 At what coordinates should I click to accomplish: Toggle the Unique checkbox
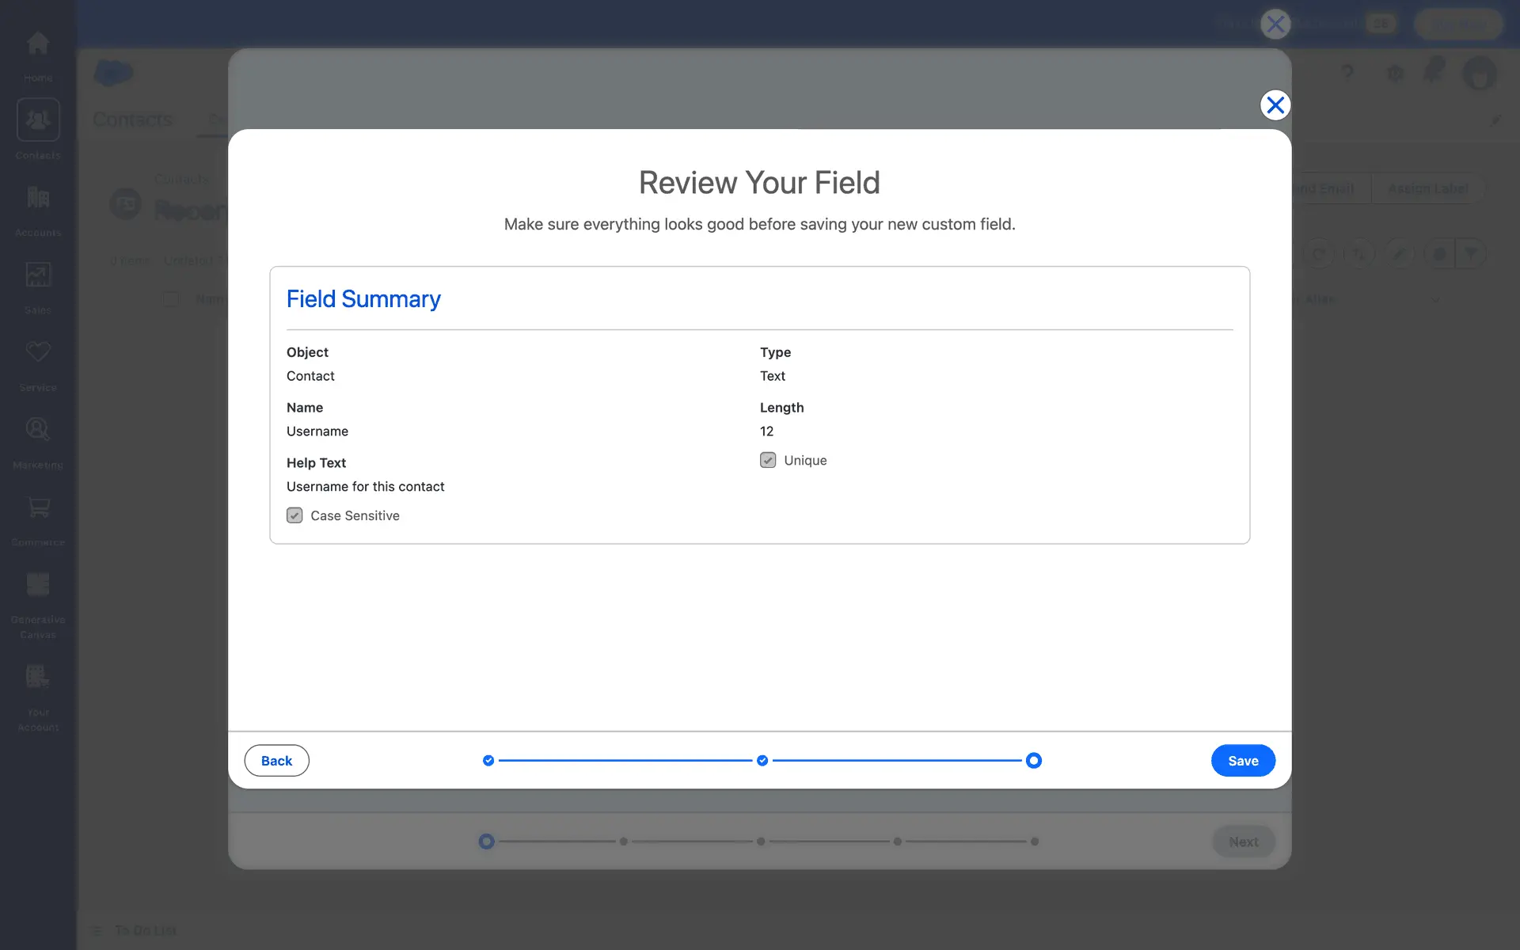[768, 461]
